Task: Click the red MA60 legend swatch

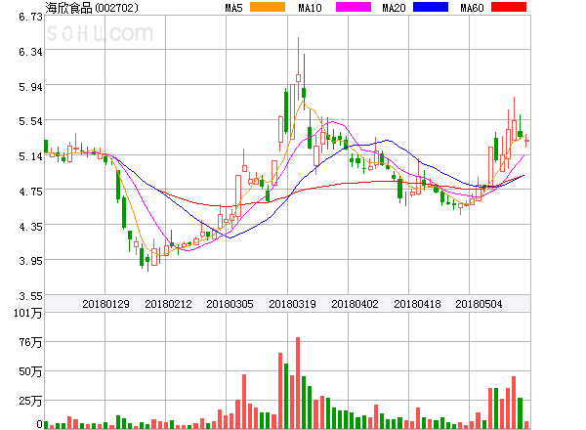Action: click(509, 7)
